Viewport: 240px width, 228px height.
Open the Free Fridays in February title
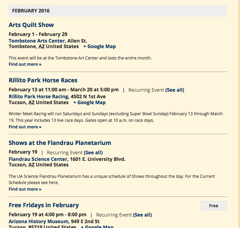point(44,205)
